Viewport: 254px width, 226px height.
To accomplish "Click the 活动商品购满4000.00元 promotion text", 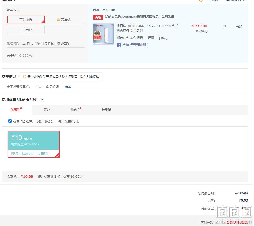I will (140, 17).
